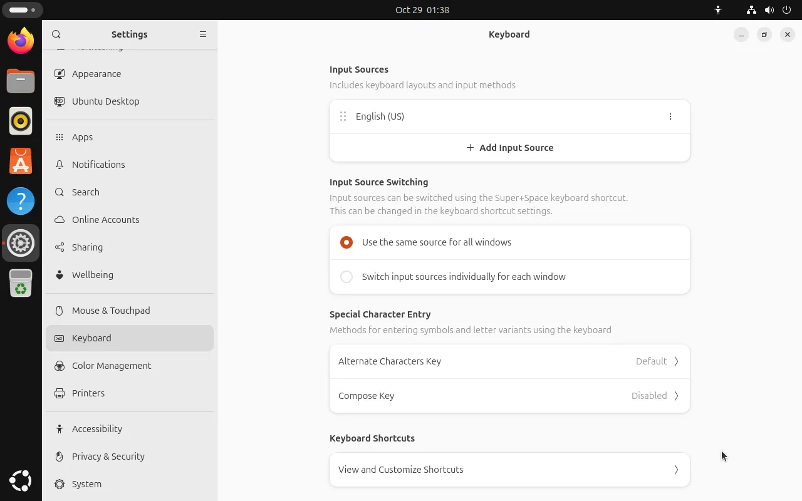Open the Privacy & Security settings panel
Screen dimensions: 802x501
pyautogui.click(x=130, y=457)
